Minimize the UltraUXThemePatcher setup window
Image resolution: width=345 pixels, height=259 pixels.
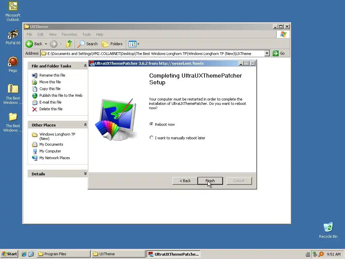[241, 63]
